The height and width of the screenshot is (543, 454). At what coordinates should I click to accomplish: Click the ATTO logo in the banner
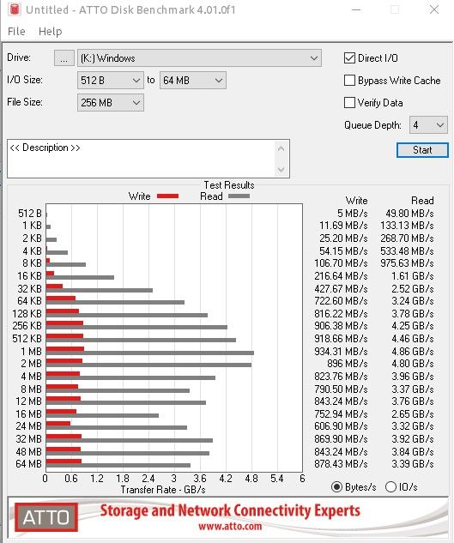pyautogui.click(x=46, y=517)
